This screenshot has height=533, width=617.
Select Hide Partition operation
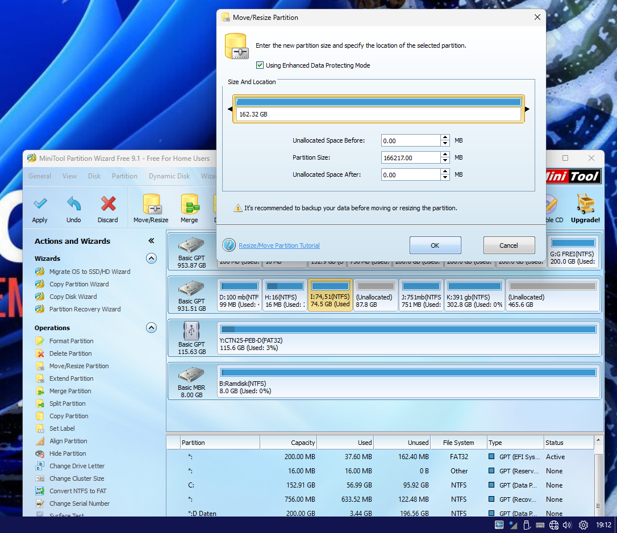click(x=68, y=453)
